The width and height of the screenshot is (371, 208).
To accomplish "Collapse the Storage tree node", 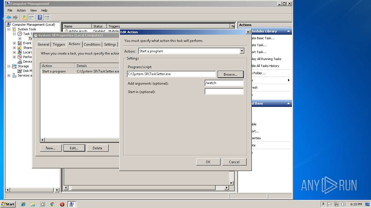I will click(9, 66).
